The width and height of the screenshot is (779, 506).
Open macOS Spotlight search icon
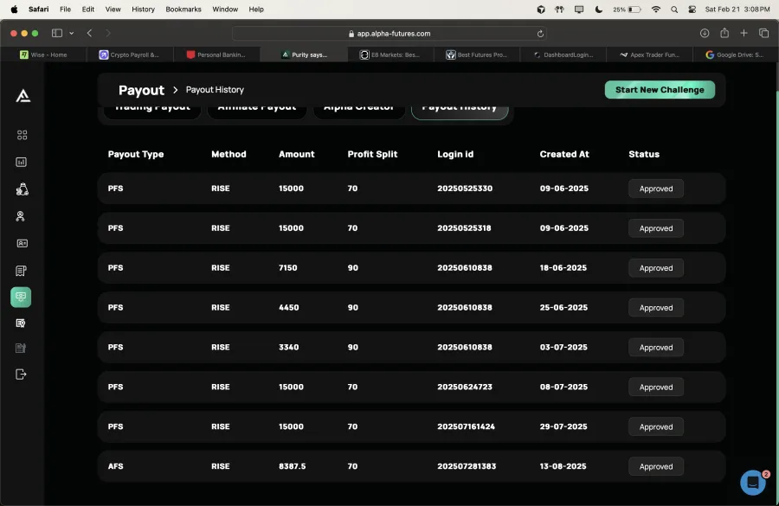coord(674,10)
